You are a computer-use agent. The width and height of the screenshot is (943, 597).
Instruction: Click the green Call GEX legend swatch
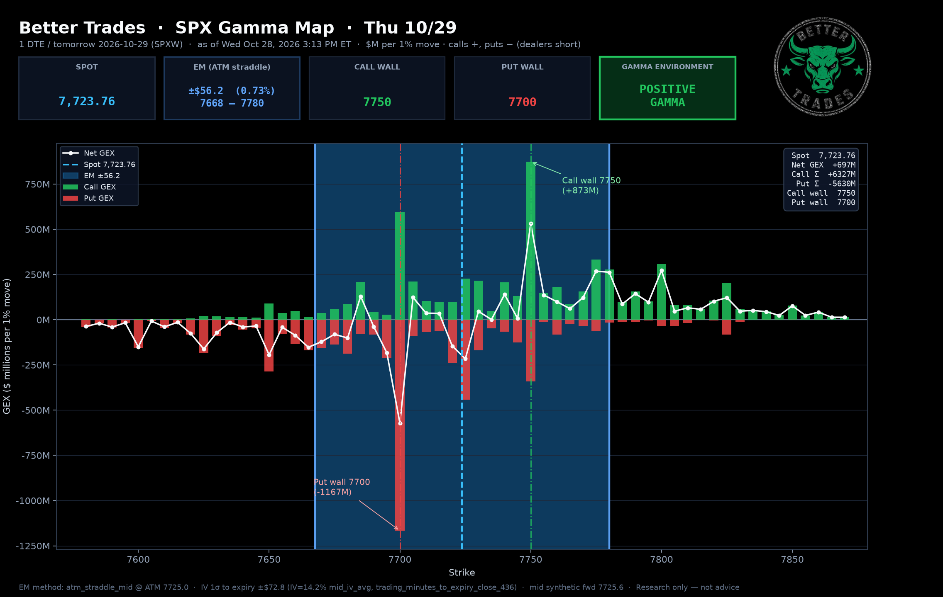tap(71, 187)
